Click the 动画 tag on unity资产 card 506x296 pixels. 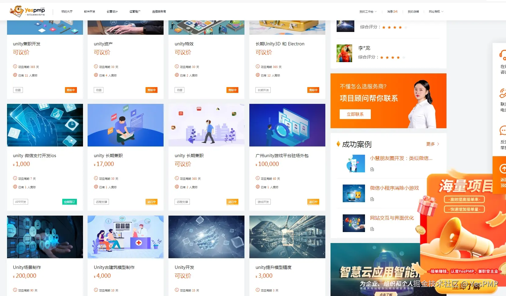99,90
